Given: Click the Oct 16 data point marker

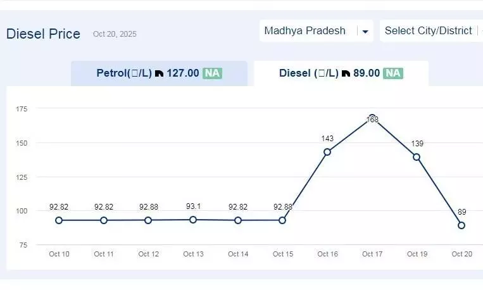Looking at the screenshot, I should point(327,152).
